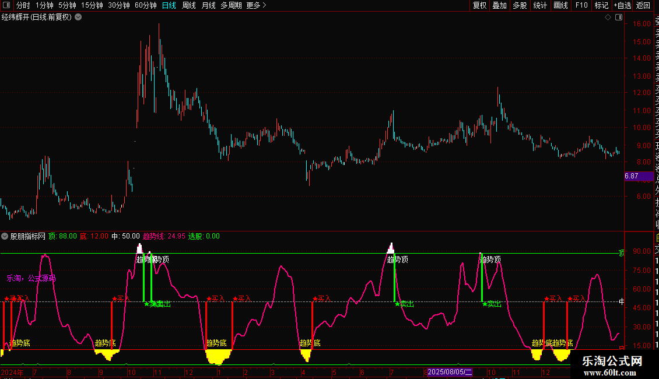This screenshot has height=379, width=659.
Task: Click the 经纬辉开(日线.前复权) chart title
Action: point(37,17)
